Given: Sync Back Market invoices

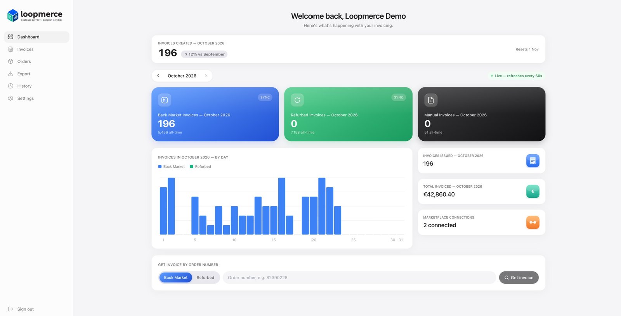Looking at the screenshot, I should 265,97.
